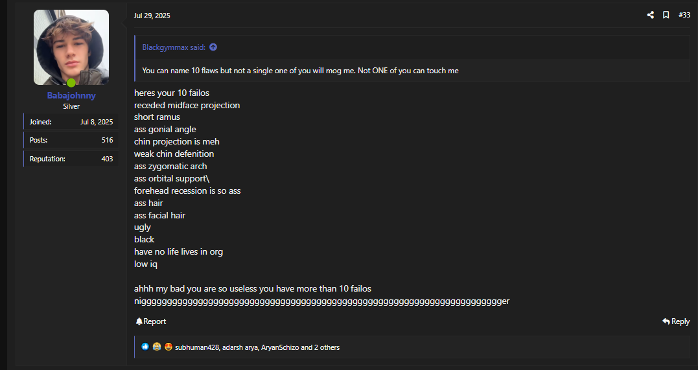This screenshot has width=698, height=370.
Task: Click the bell icon next to Report
Action: [x=139, y=321]
